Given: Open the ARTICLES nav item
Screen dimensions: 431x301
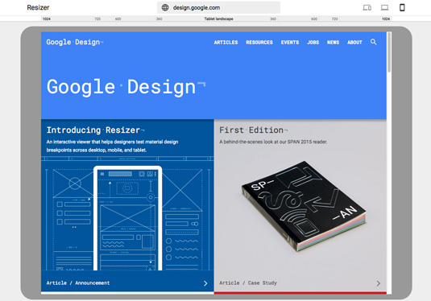Looking at the screenshot, I should pos(226,43).
